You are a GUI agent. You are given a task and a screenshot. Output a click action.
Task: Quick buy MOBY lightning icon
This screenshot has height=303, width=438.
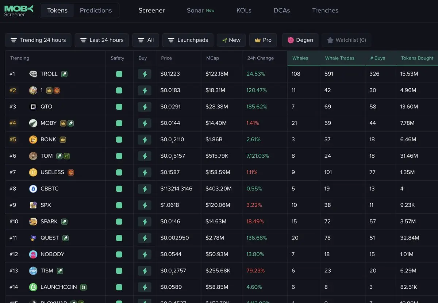click(145, 123)
